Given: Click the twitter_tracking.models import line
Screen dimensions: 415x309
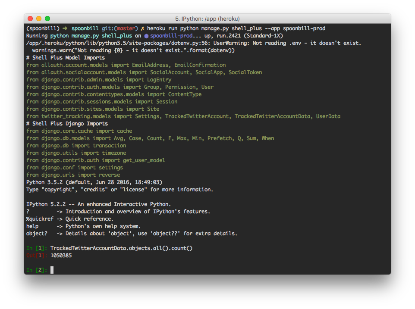Looking at the screenshot, I should click(183, 116).
